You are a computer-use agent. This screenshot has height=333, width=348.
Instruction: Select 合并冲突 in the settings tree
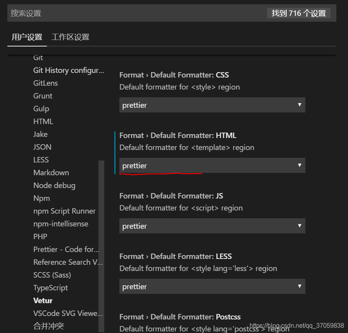click(x=48, y=326)
